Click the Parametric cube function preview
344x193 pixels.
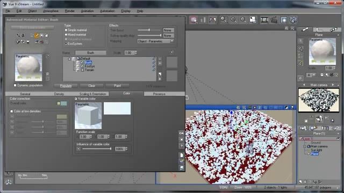click(x=88, y=116)
